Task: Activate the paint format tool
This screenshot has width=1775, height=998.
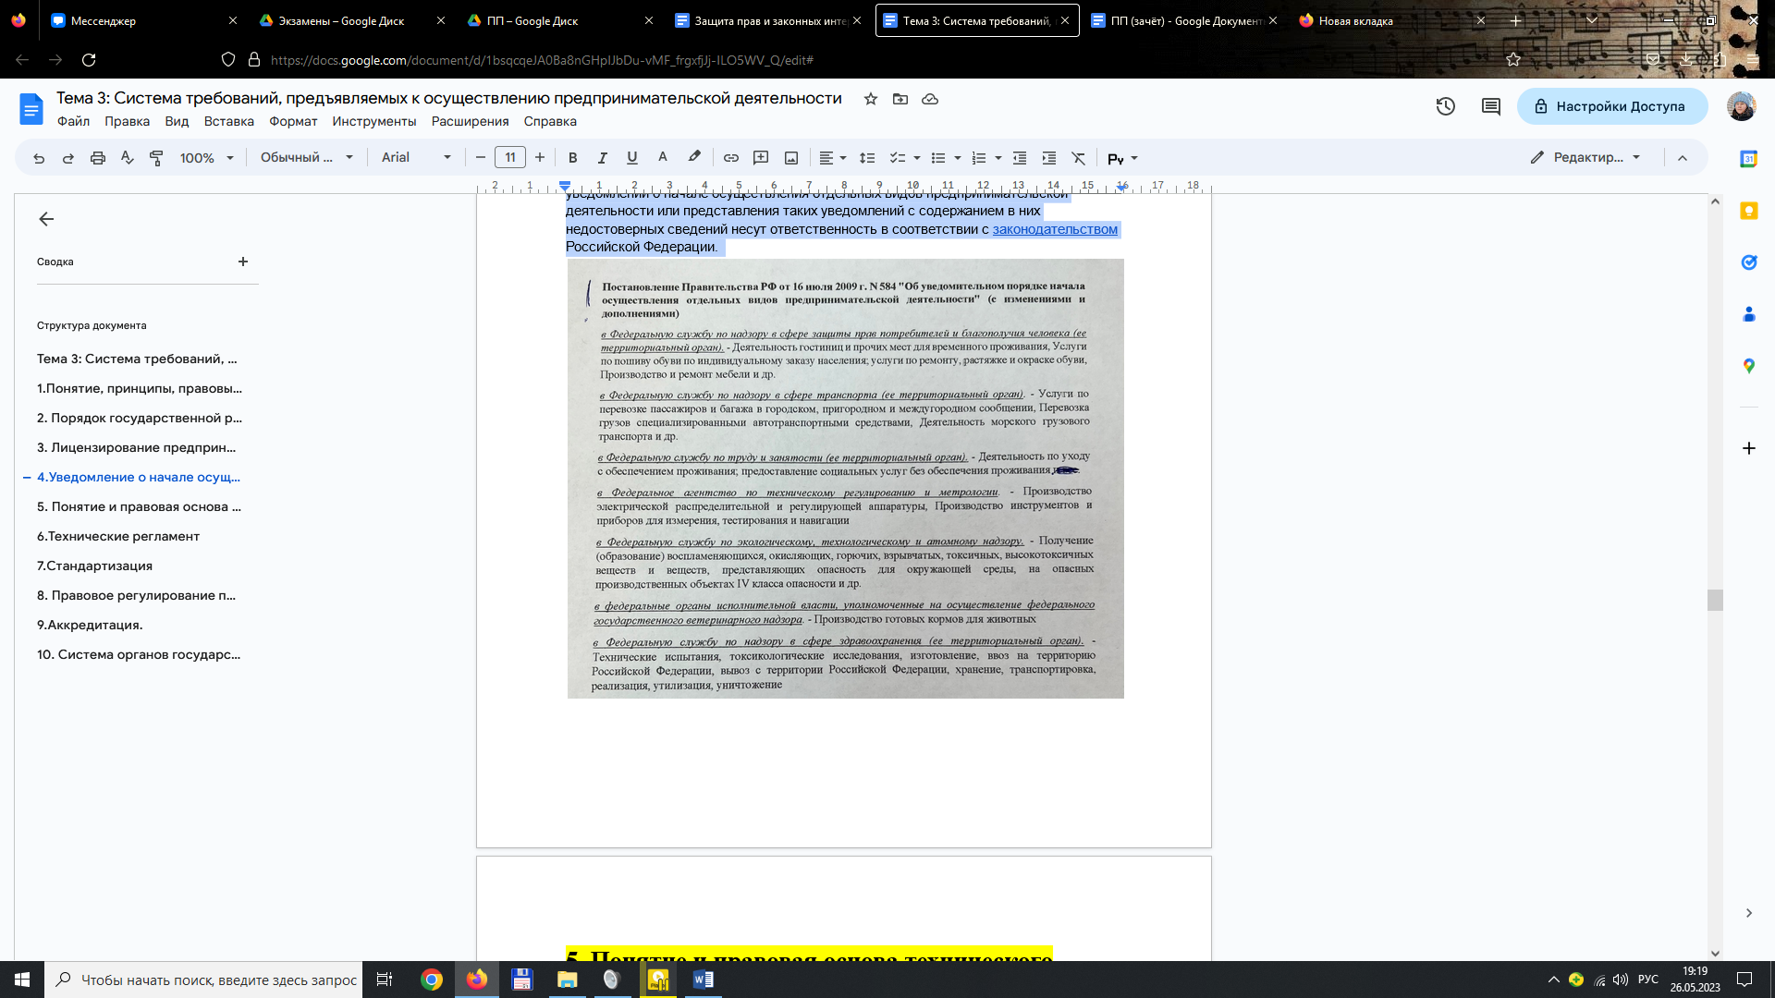Action: click(x=157, y=158)
